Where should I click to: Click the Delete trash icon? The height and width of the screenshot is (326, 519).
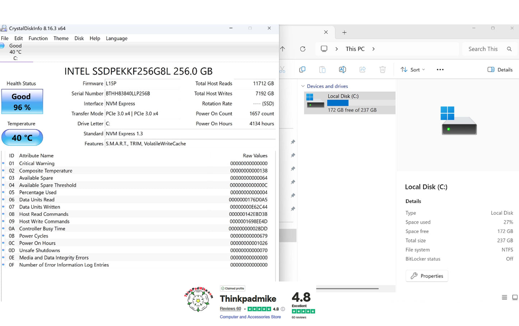click(383, 70)
